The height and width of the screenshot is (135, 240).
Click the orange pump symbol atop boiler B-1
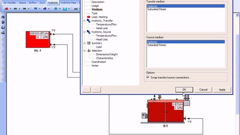click(160, 97)
